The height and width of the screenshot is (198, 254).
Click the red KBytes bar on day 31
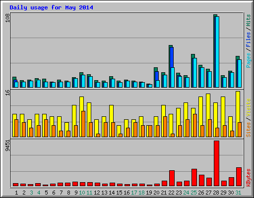click(x=239, y=177)
